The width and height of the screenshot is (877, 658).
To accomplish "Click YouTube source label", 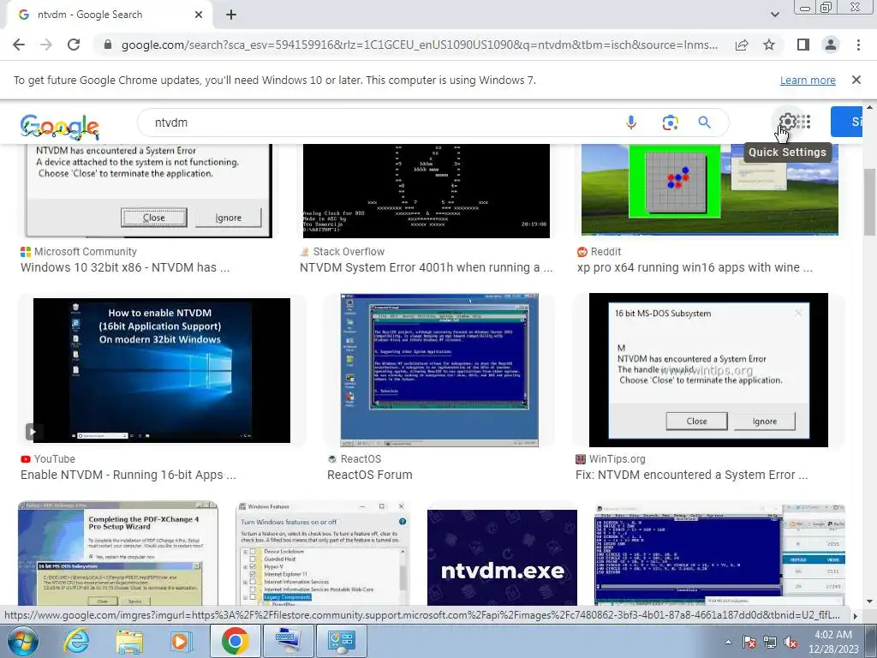I will click(54, 459).
